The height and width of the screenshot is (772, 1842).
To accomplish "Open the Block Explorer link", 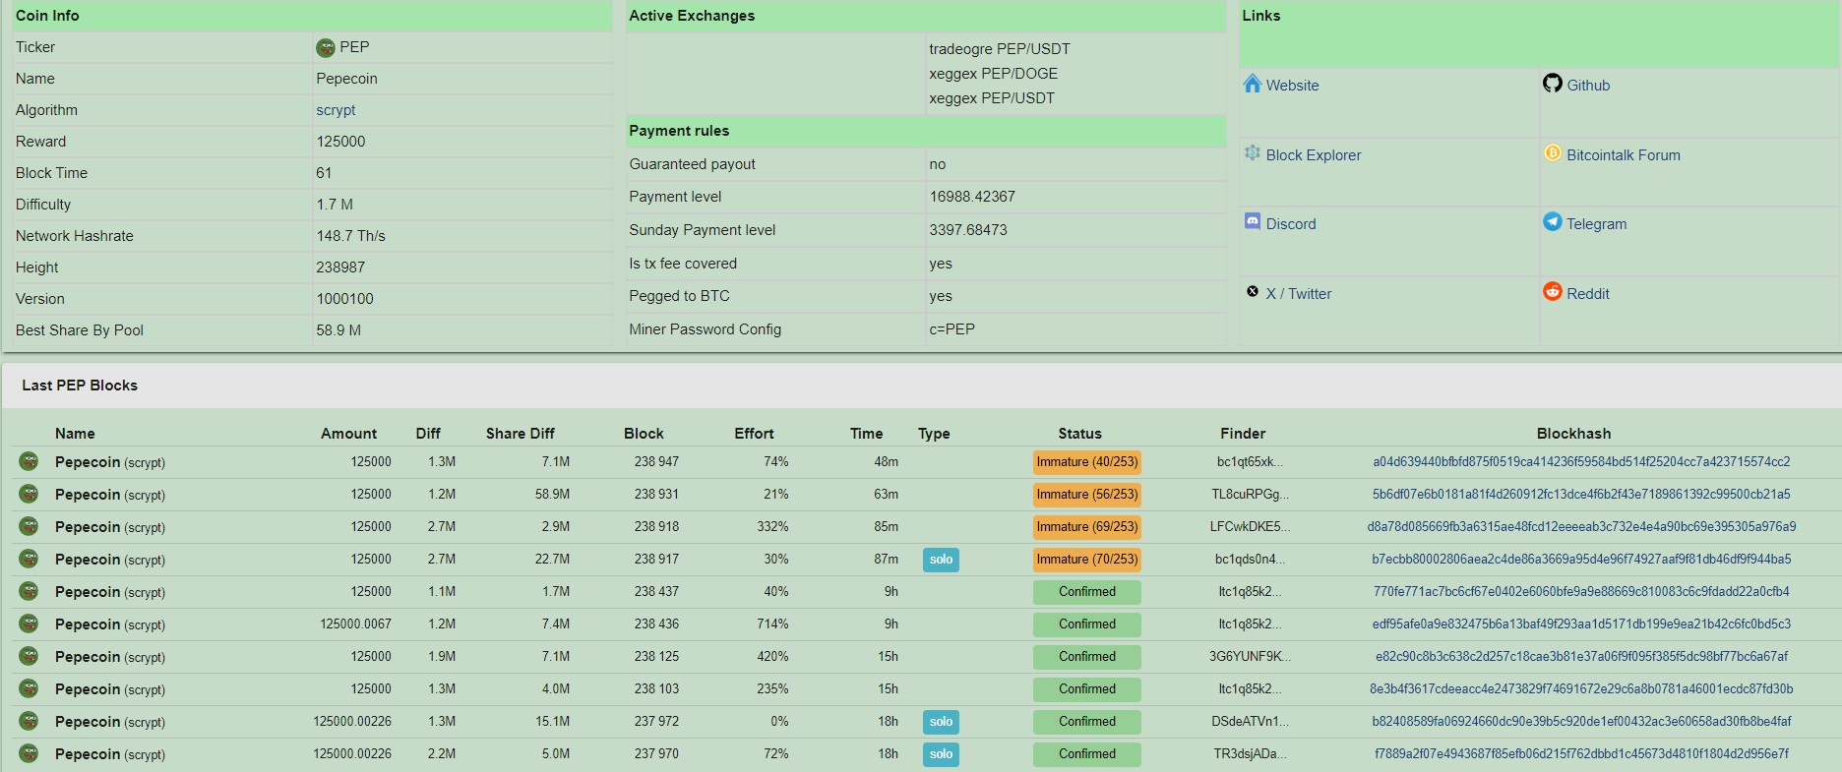I will click(x=1314, y=155).
